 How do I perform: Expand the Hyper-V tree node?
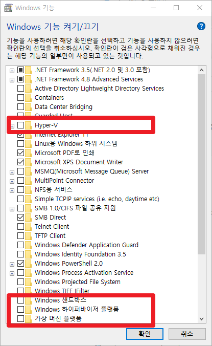click(12, 126)
